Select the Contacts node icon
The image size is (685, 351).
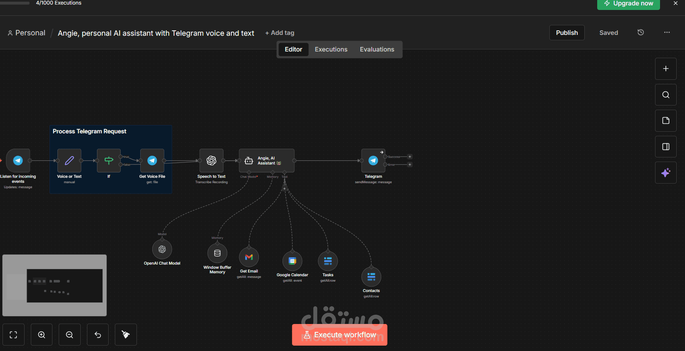tap(371, 277)
